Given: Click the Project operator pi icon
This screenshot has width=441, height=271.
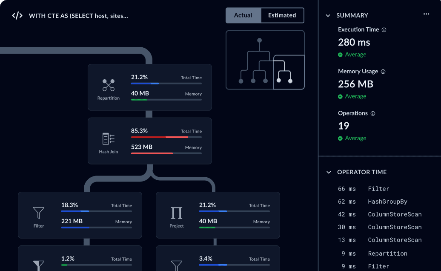Looking at the screenshot, I should tap(177, 213).
